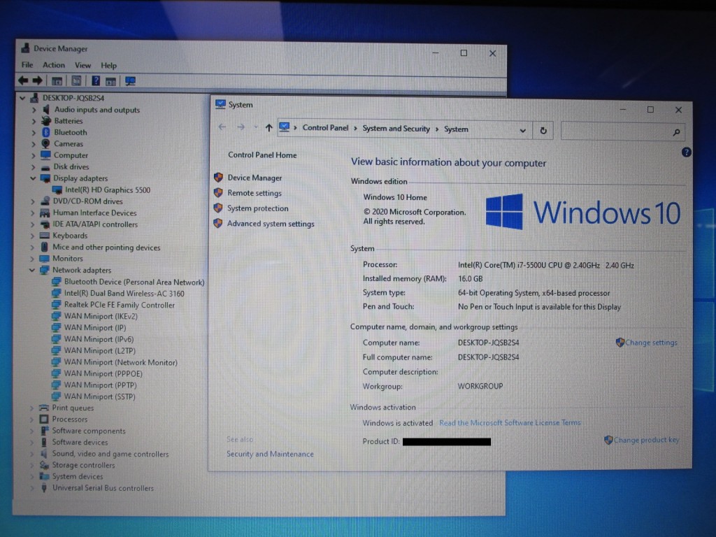Click the printer icon beside Print queues
This screenshot has height=537, width=716.
[44, 408]
